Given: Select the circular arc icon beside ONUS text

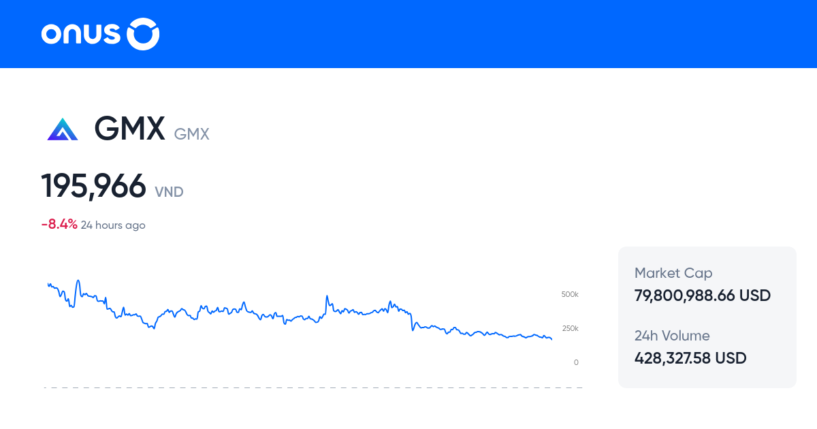Looking at the screenshot, I should [144, 34].
